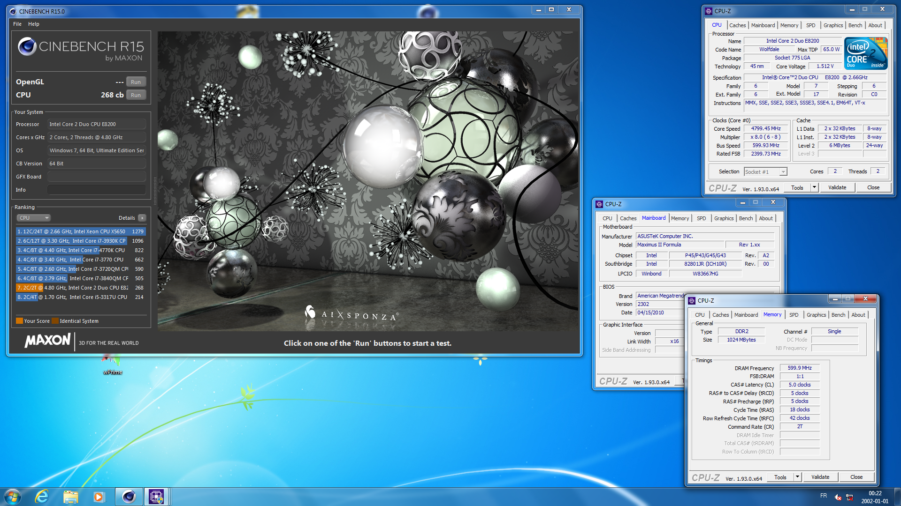Click Tools button in Memory CPU-Z window
901x506 pixels.
click(780, 477)
